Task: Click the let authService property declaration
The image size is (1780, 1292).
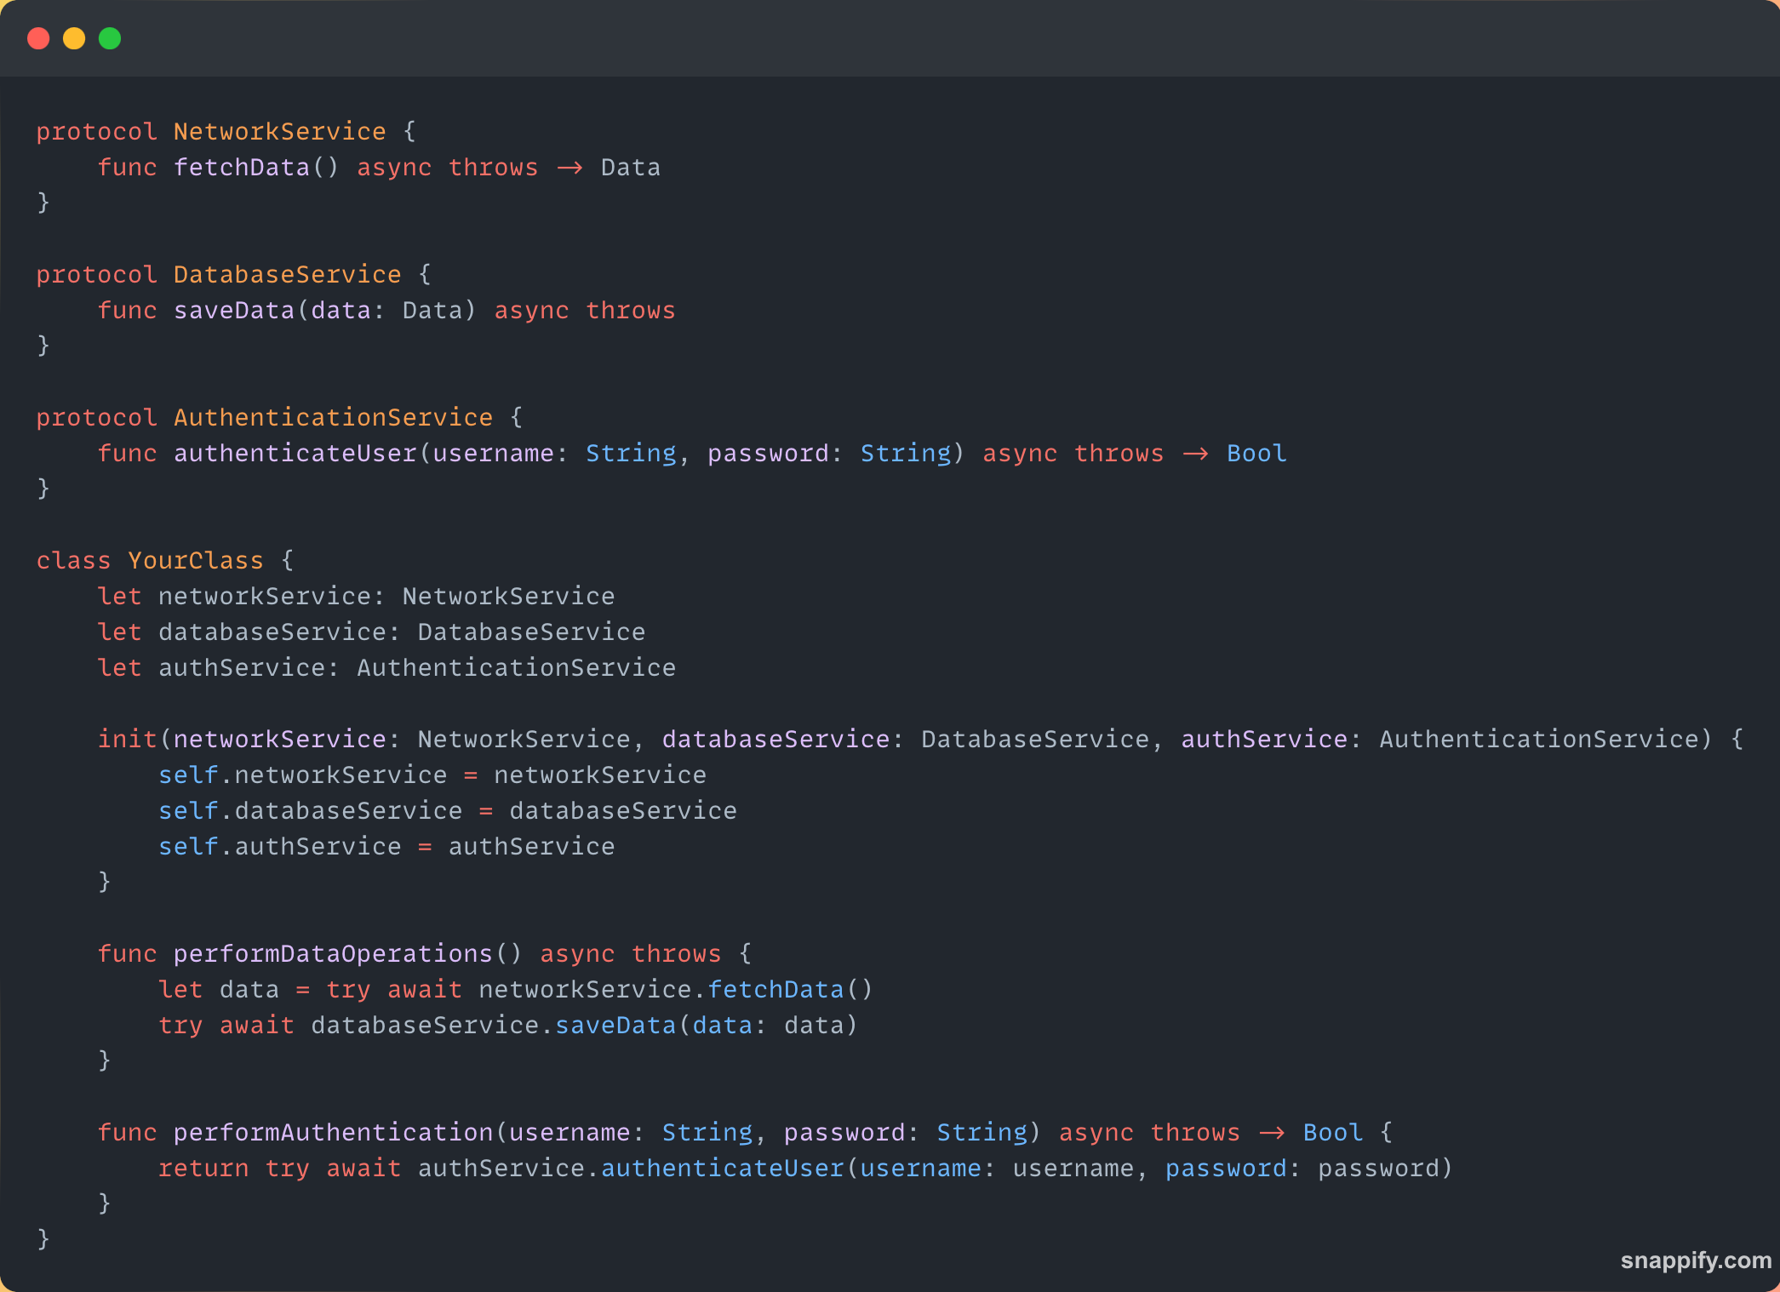Action: (386, 667)
